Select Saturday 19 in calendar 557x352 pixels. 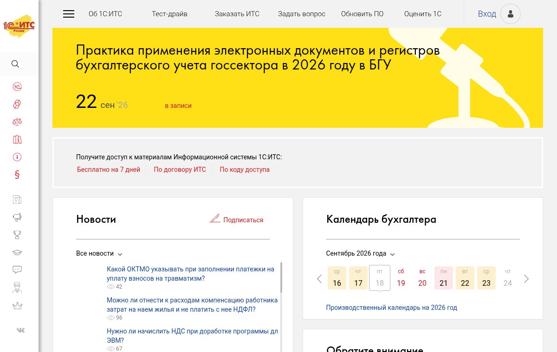[x=401, y=278]
